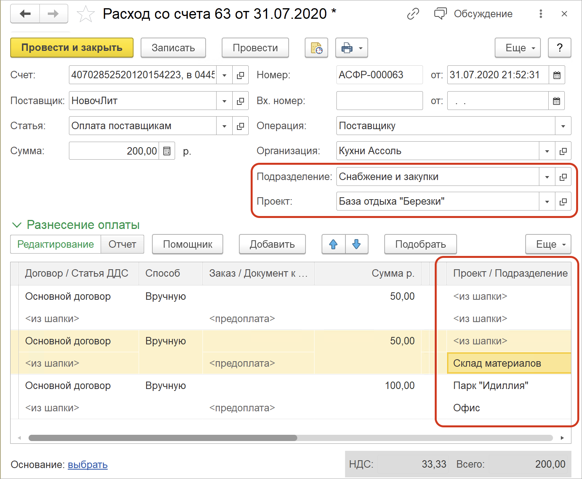The height and width of the screenshot is (479, 582).
Task: Switch to Редактирование mode tab
Action: pyautogui.click(x=56, y=245)
